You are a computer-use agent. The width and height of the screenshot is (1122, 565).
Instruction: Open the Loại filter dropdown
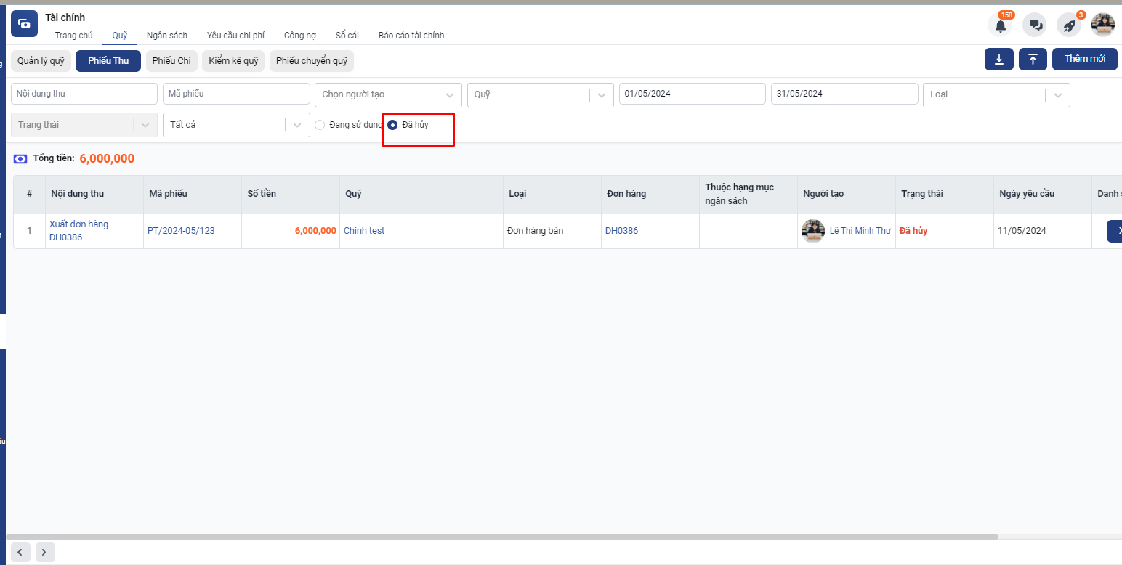(996, 94)
